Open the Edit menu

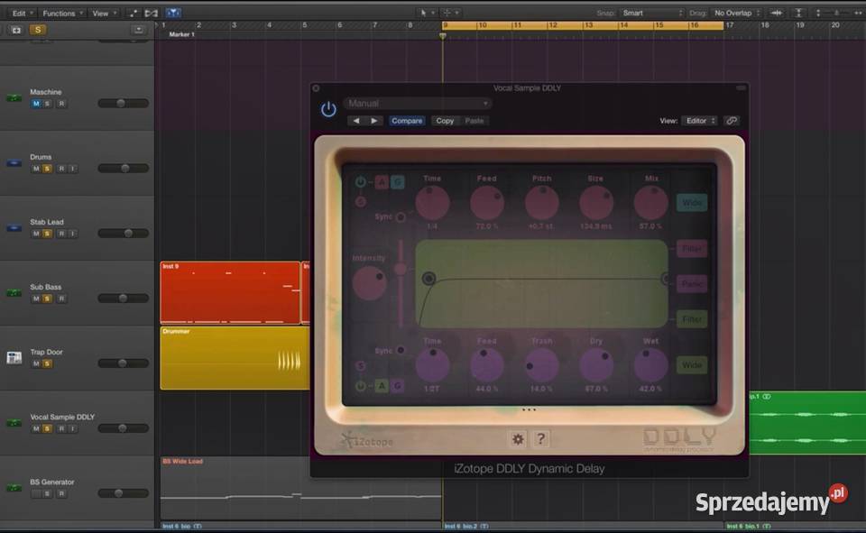(20, 13)
